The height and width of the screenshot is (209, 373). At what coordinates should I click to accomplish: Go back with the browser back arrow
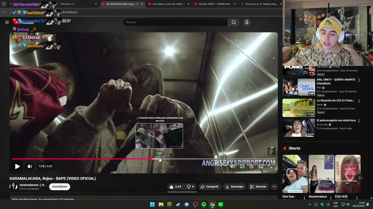pyautogui.click(x=4, y=12)
